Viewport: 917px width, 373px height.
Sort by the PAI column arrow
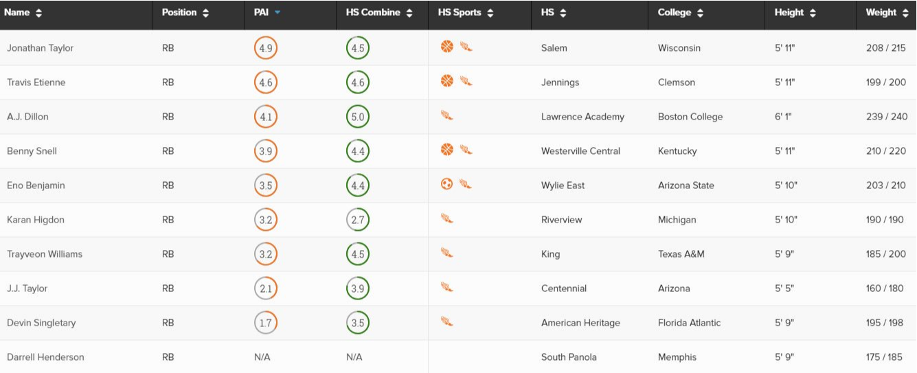pos(278,12)
